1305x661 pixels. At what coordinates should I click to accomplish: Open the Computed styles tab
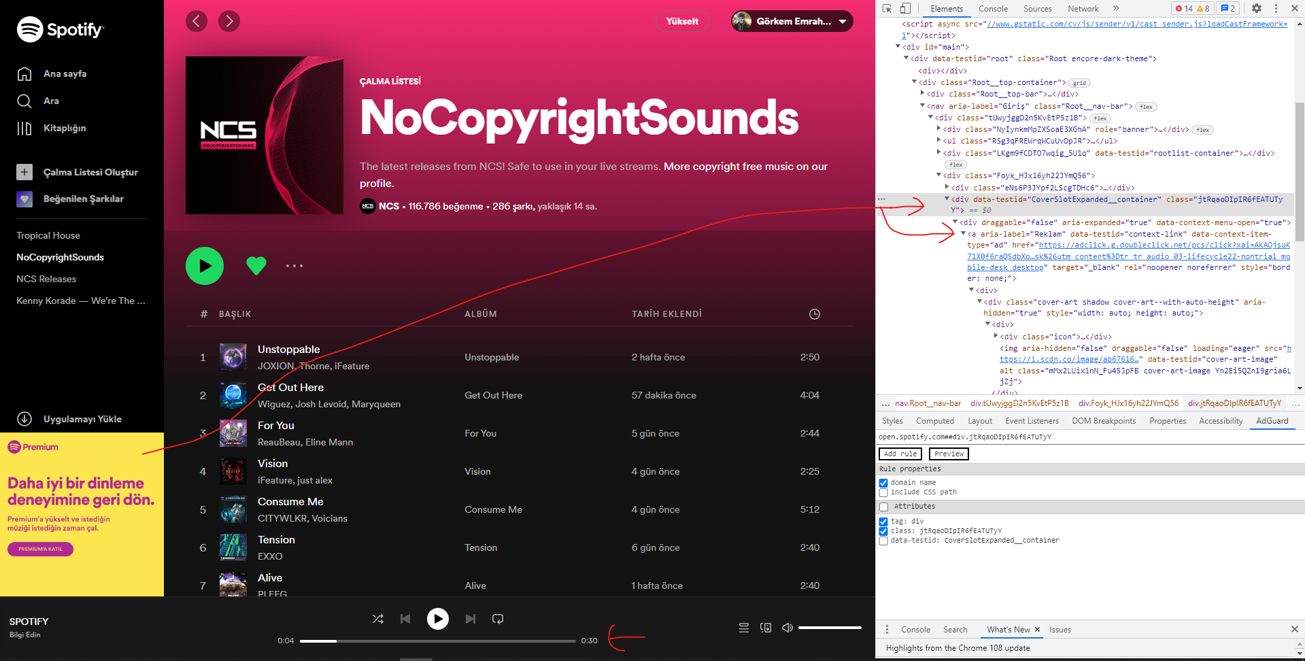pyautogui.click(x=935, y=421)
